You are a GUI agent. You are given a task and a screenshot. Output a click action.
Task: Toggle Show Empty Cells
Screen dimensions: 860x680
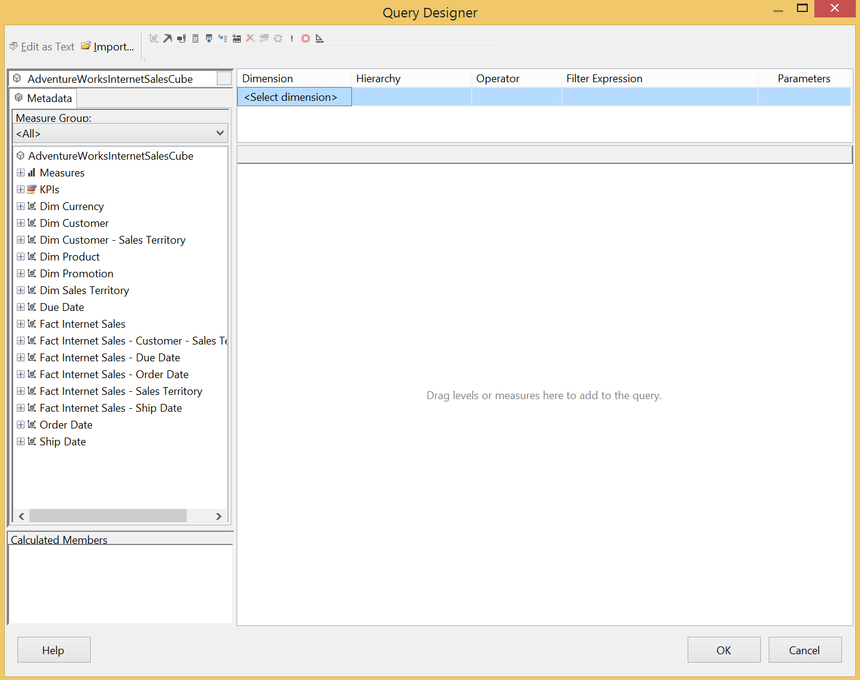click(209, 38)
